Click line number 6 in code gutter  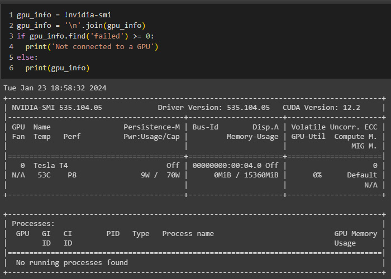[x=11, y=68]
